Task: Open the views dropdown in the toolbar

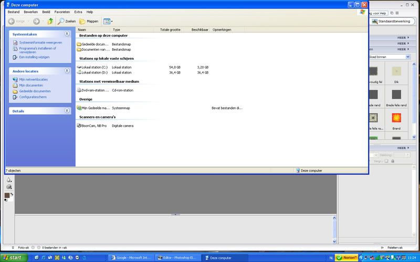Action: (x=107, y=21)
